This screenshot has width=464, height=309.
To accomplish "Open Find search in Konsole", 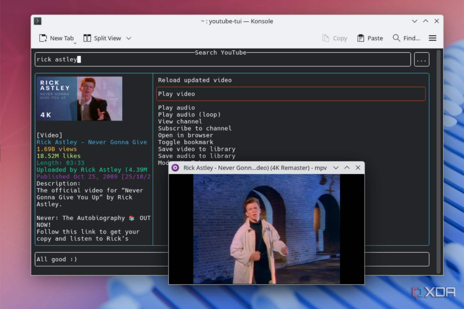I will point(406,38).
